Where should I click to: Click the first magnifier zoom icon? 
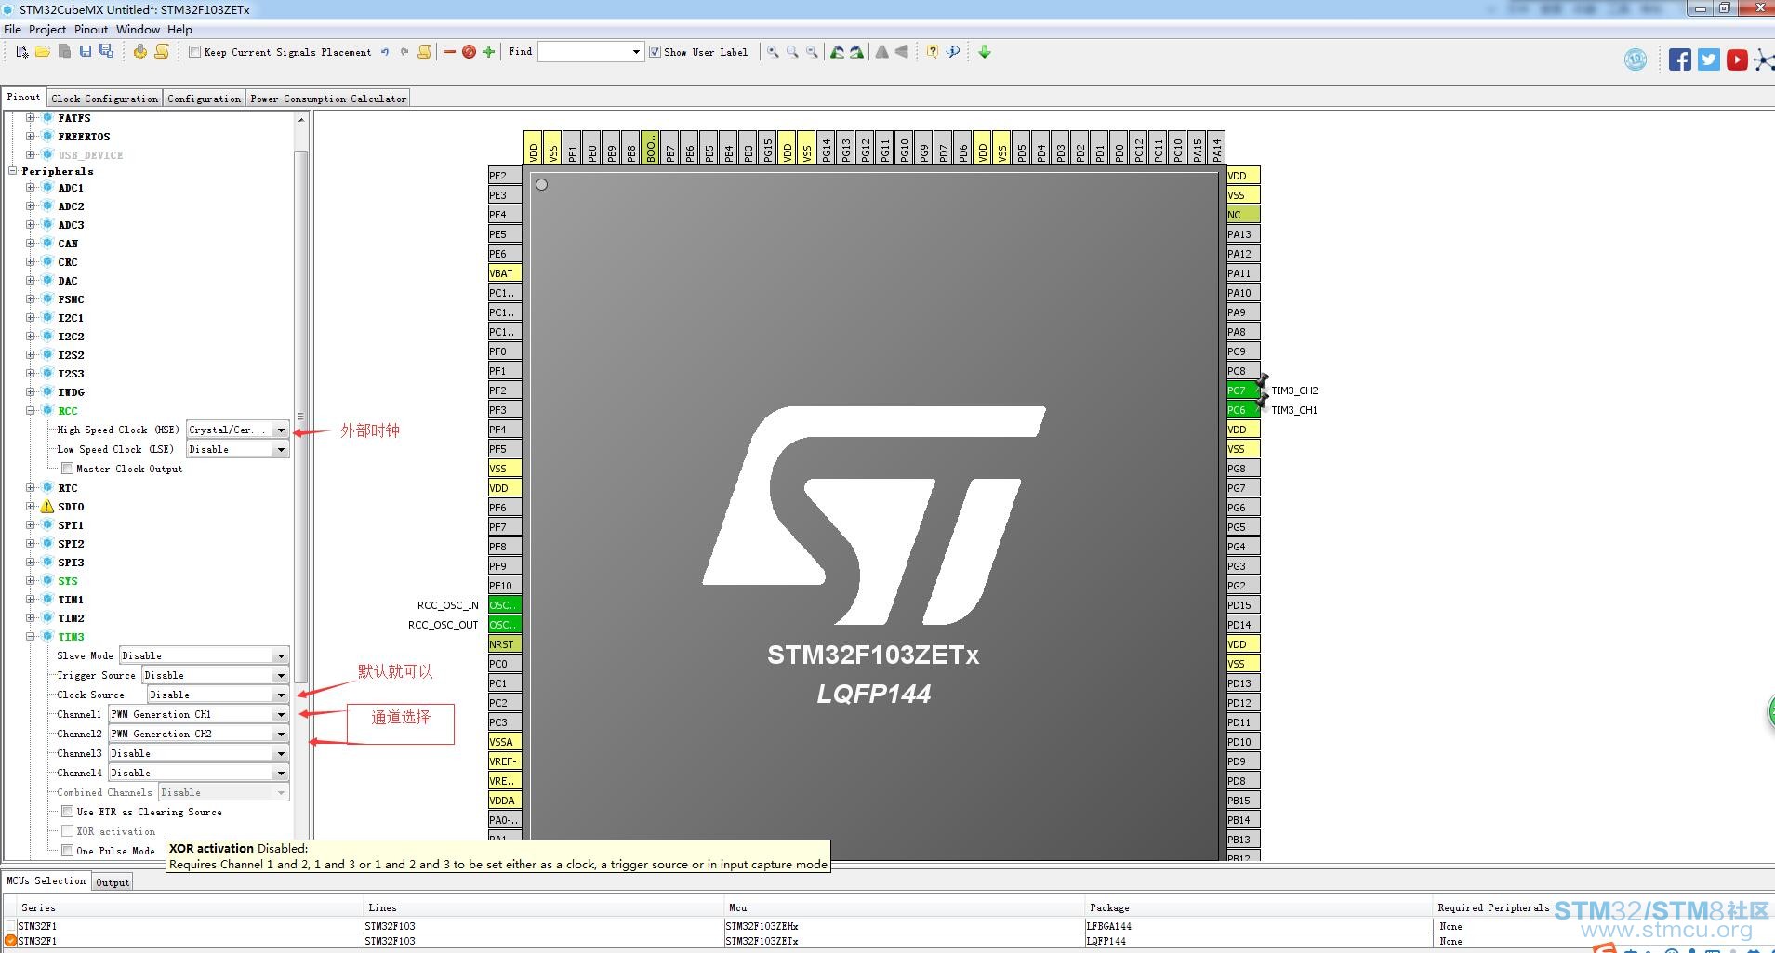click(x=773, y=52)
